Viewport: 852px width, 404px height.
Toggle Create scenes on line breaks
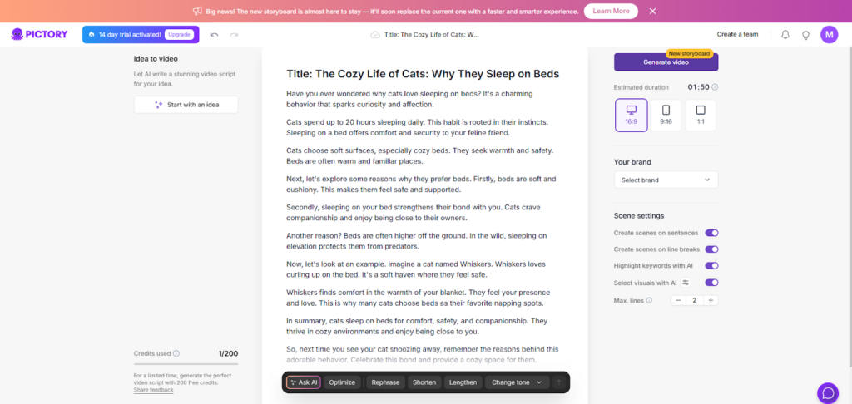coord(711,249)
